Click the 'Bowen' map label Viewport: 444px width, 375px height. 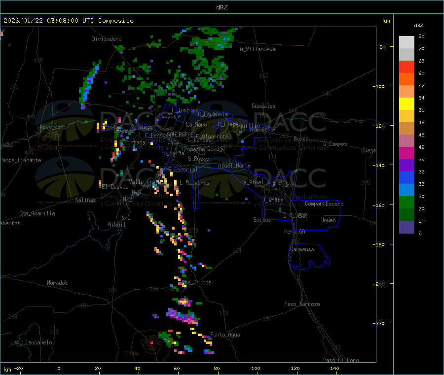328,220
